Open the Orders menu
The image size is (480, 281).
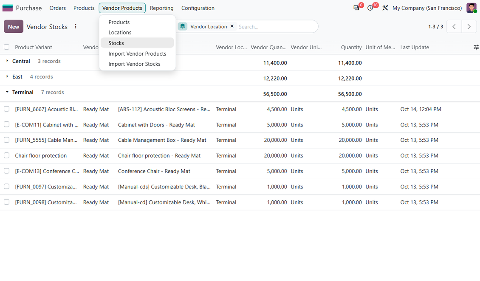click(57, 8)
